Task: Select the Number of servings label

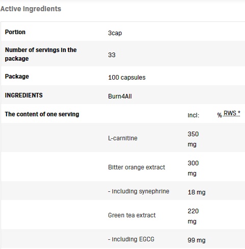Action: (41, 54)
